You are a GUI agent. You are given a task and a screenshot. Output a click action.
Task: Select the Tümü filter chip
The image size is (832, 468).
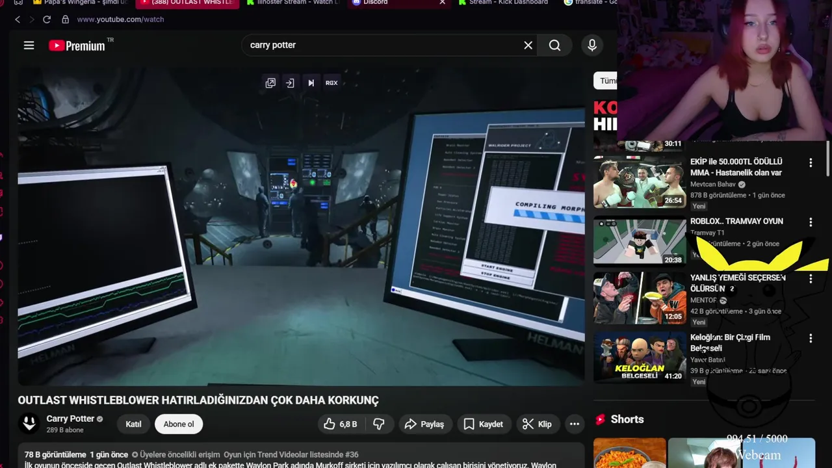point(605,81)
